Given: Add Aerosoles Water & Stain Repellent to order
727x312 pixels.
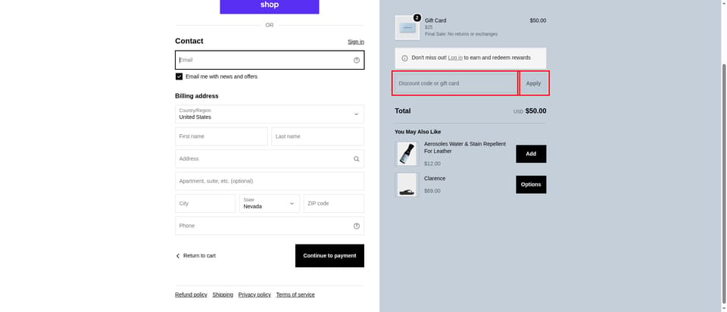Looking at the screenshot, I should [531, 154].
